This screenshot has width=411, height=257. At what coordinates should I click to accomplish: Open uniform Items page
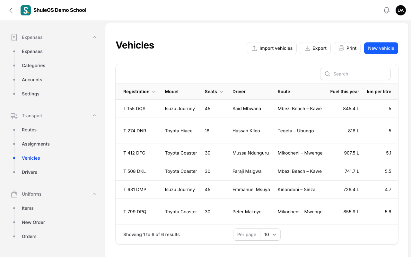(28, 208)
